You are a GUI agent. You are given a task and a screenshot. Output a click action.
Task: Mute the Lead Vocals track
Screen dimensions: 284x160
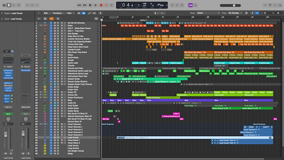(55, 137)
